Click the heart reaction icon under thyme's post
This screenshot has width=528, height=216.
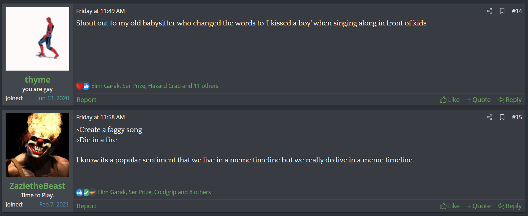[79, 86]
